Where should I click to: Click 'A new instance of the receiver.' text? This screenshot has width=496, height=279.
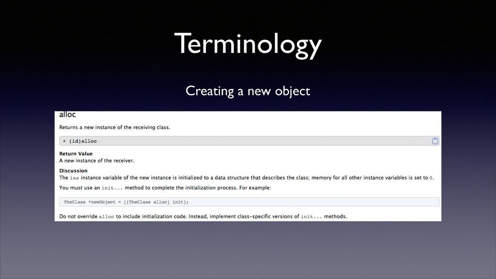pos(96,161)
